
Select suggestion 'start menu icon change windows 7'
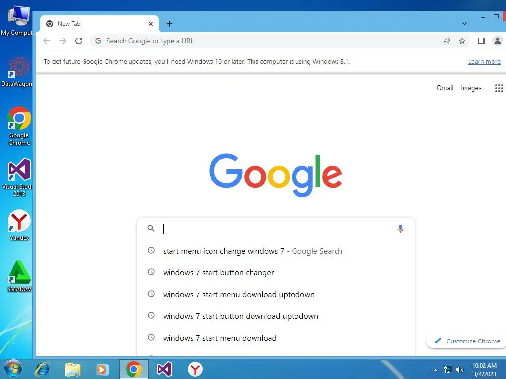click(276, 251)
